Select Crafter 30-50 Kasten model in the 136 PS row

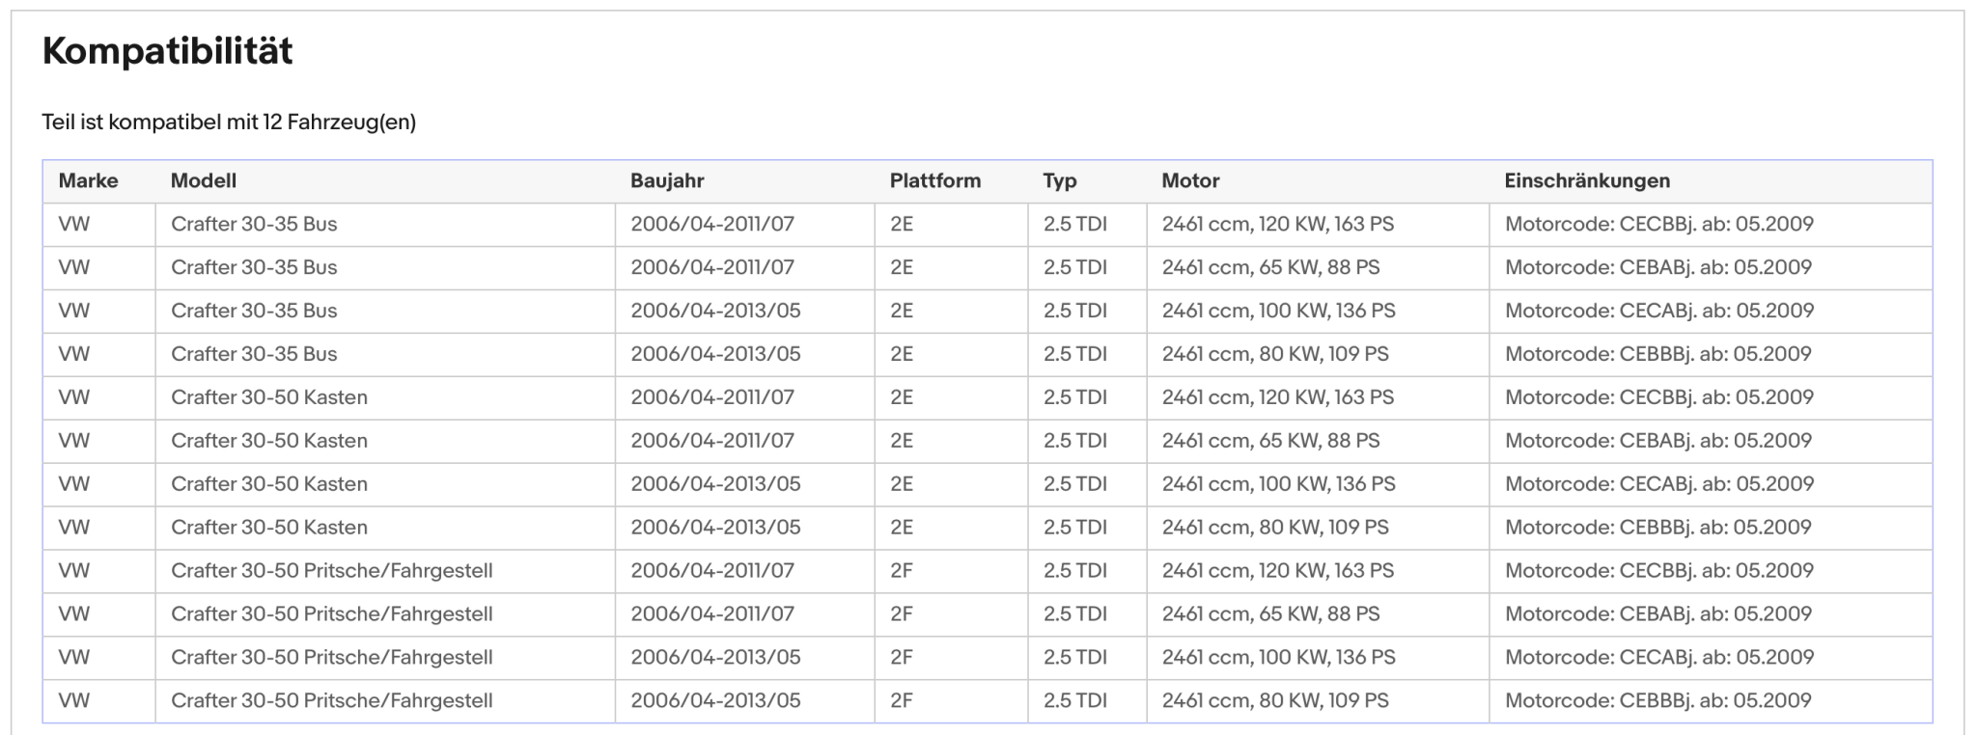click(x=269, y=484)
